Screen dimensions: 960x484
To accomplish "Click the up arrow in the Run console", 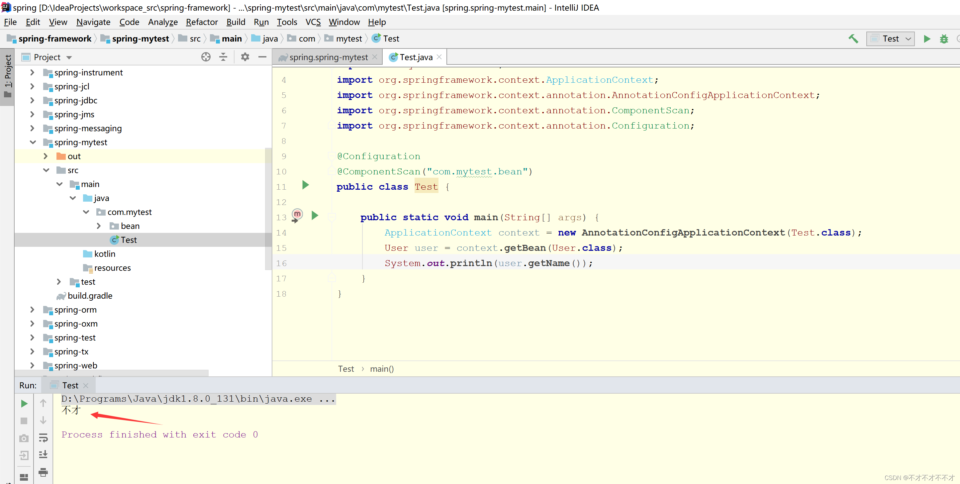I will (x=43, y=403).
